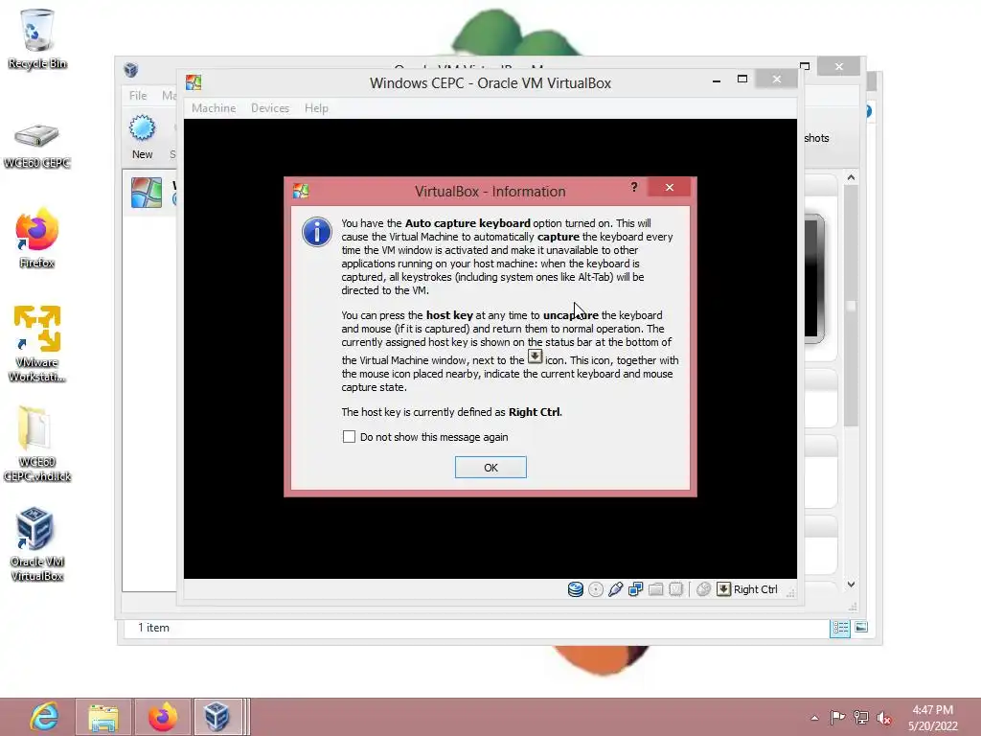The height and width of the screenshot is (736, 981).
Task: Open the Help menu of the VM window
Action: (316, 108)
